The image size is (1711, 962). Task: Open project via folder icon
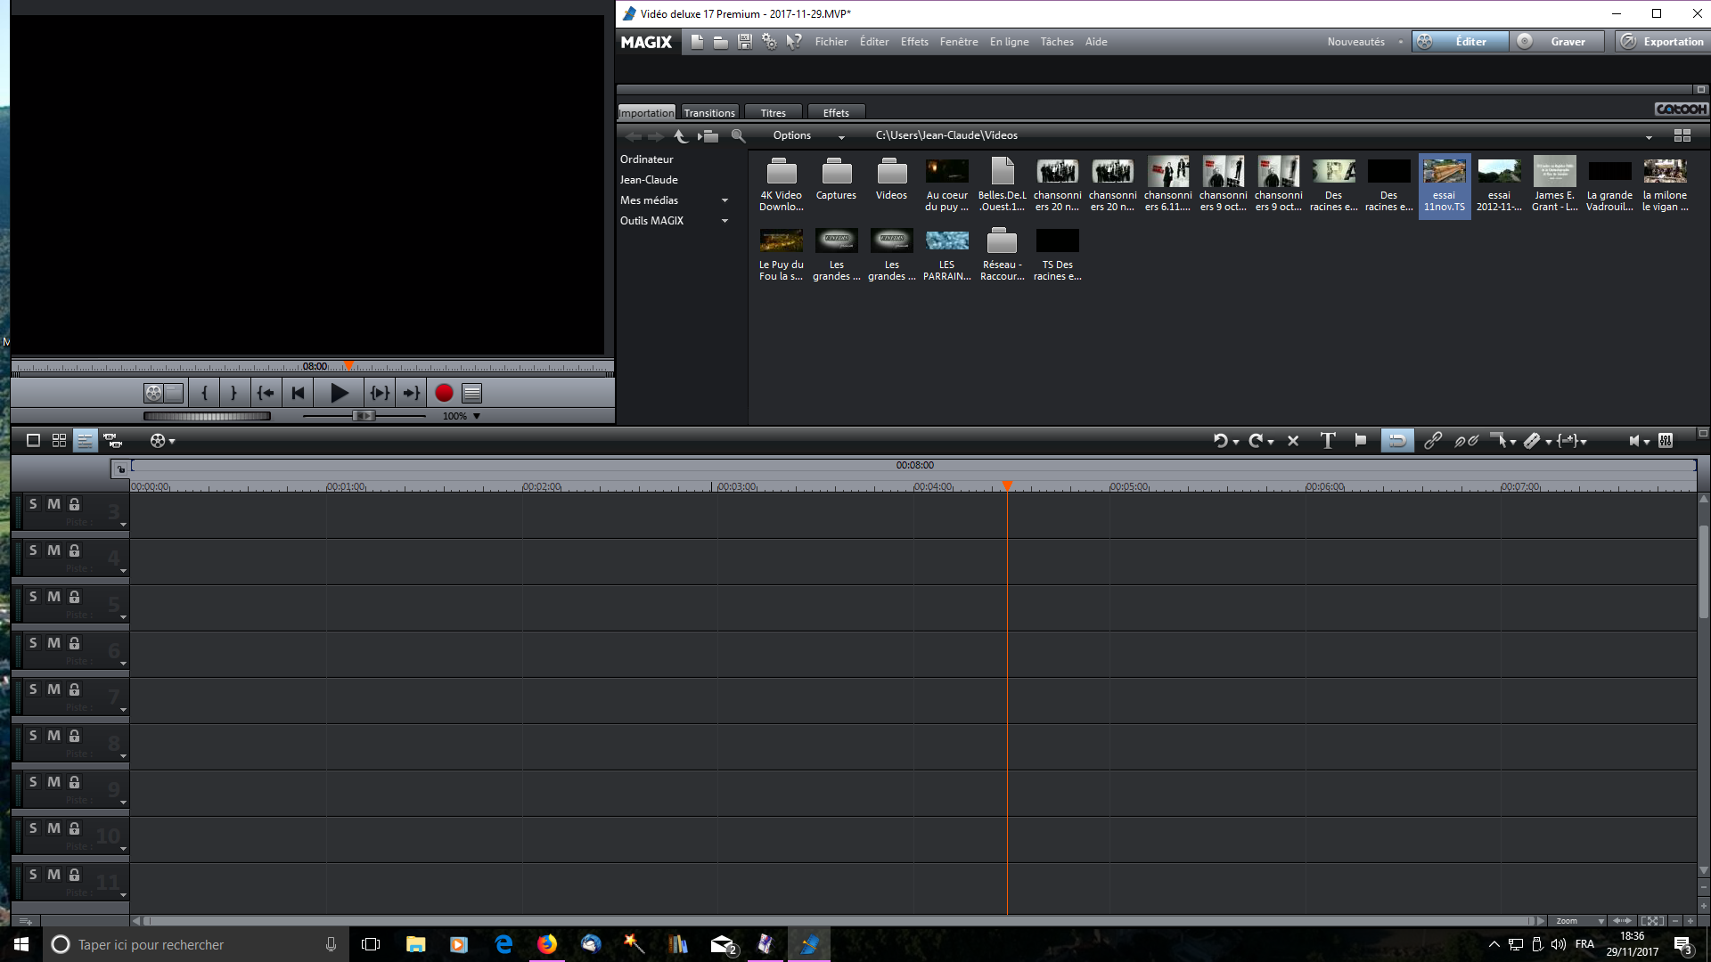click(x=720, y=42)
